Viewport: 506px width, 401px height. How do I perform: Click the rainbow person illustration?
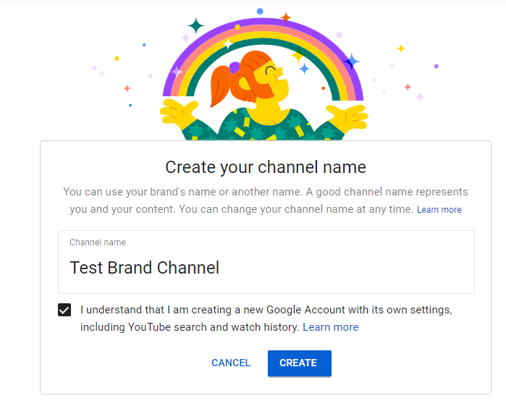pyautogui.click(x=263, y=77)
